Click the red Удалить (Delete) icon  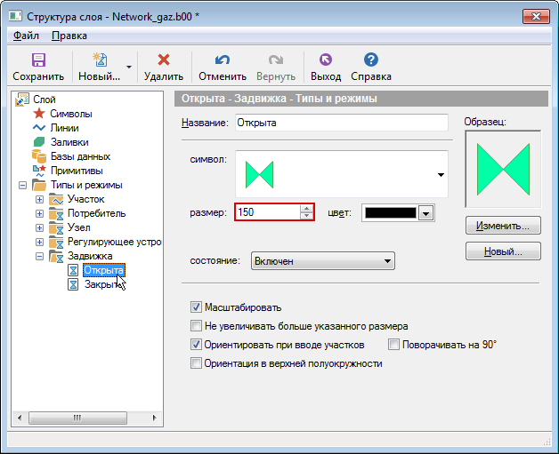(x=163, y=60)
